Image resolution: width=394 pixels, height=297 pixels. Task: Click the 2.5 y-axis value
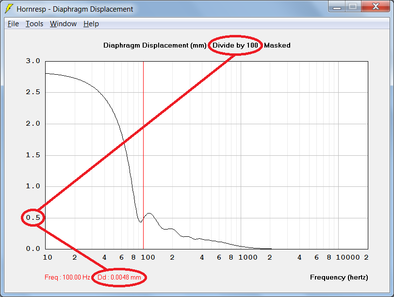33,92
